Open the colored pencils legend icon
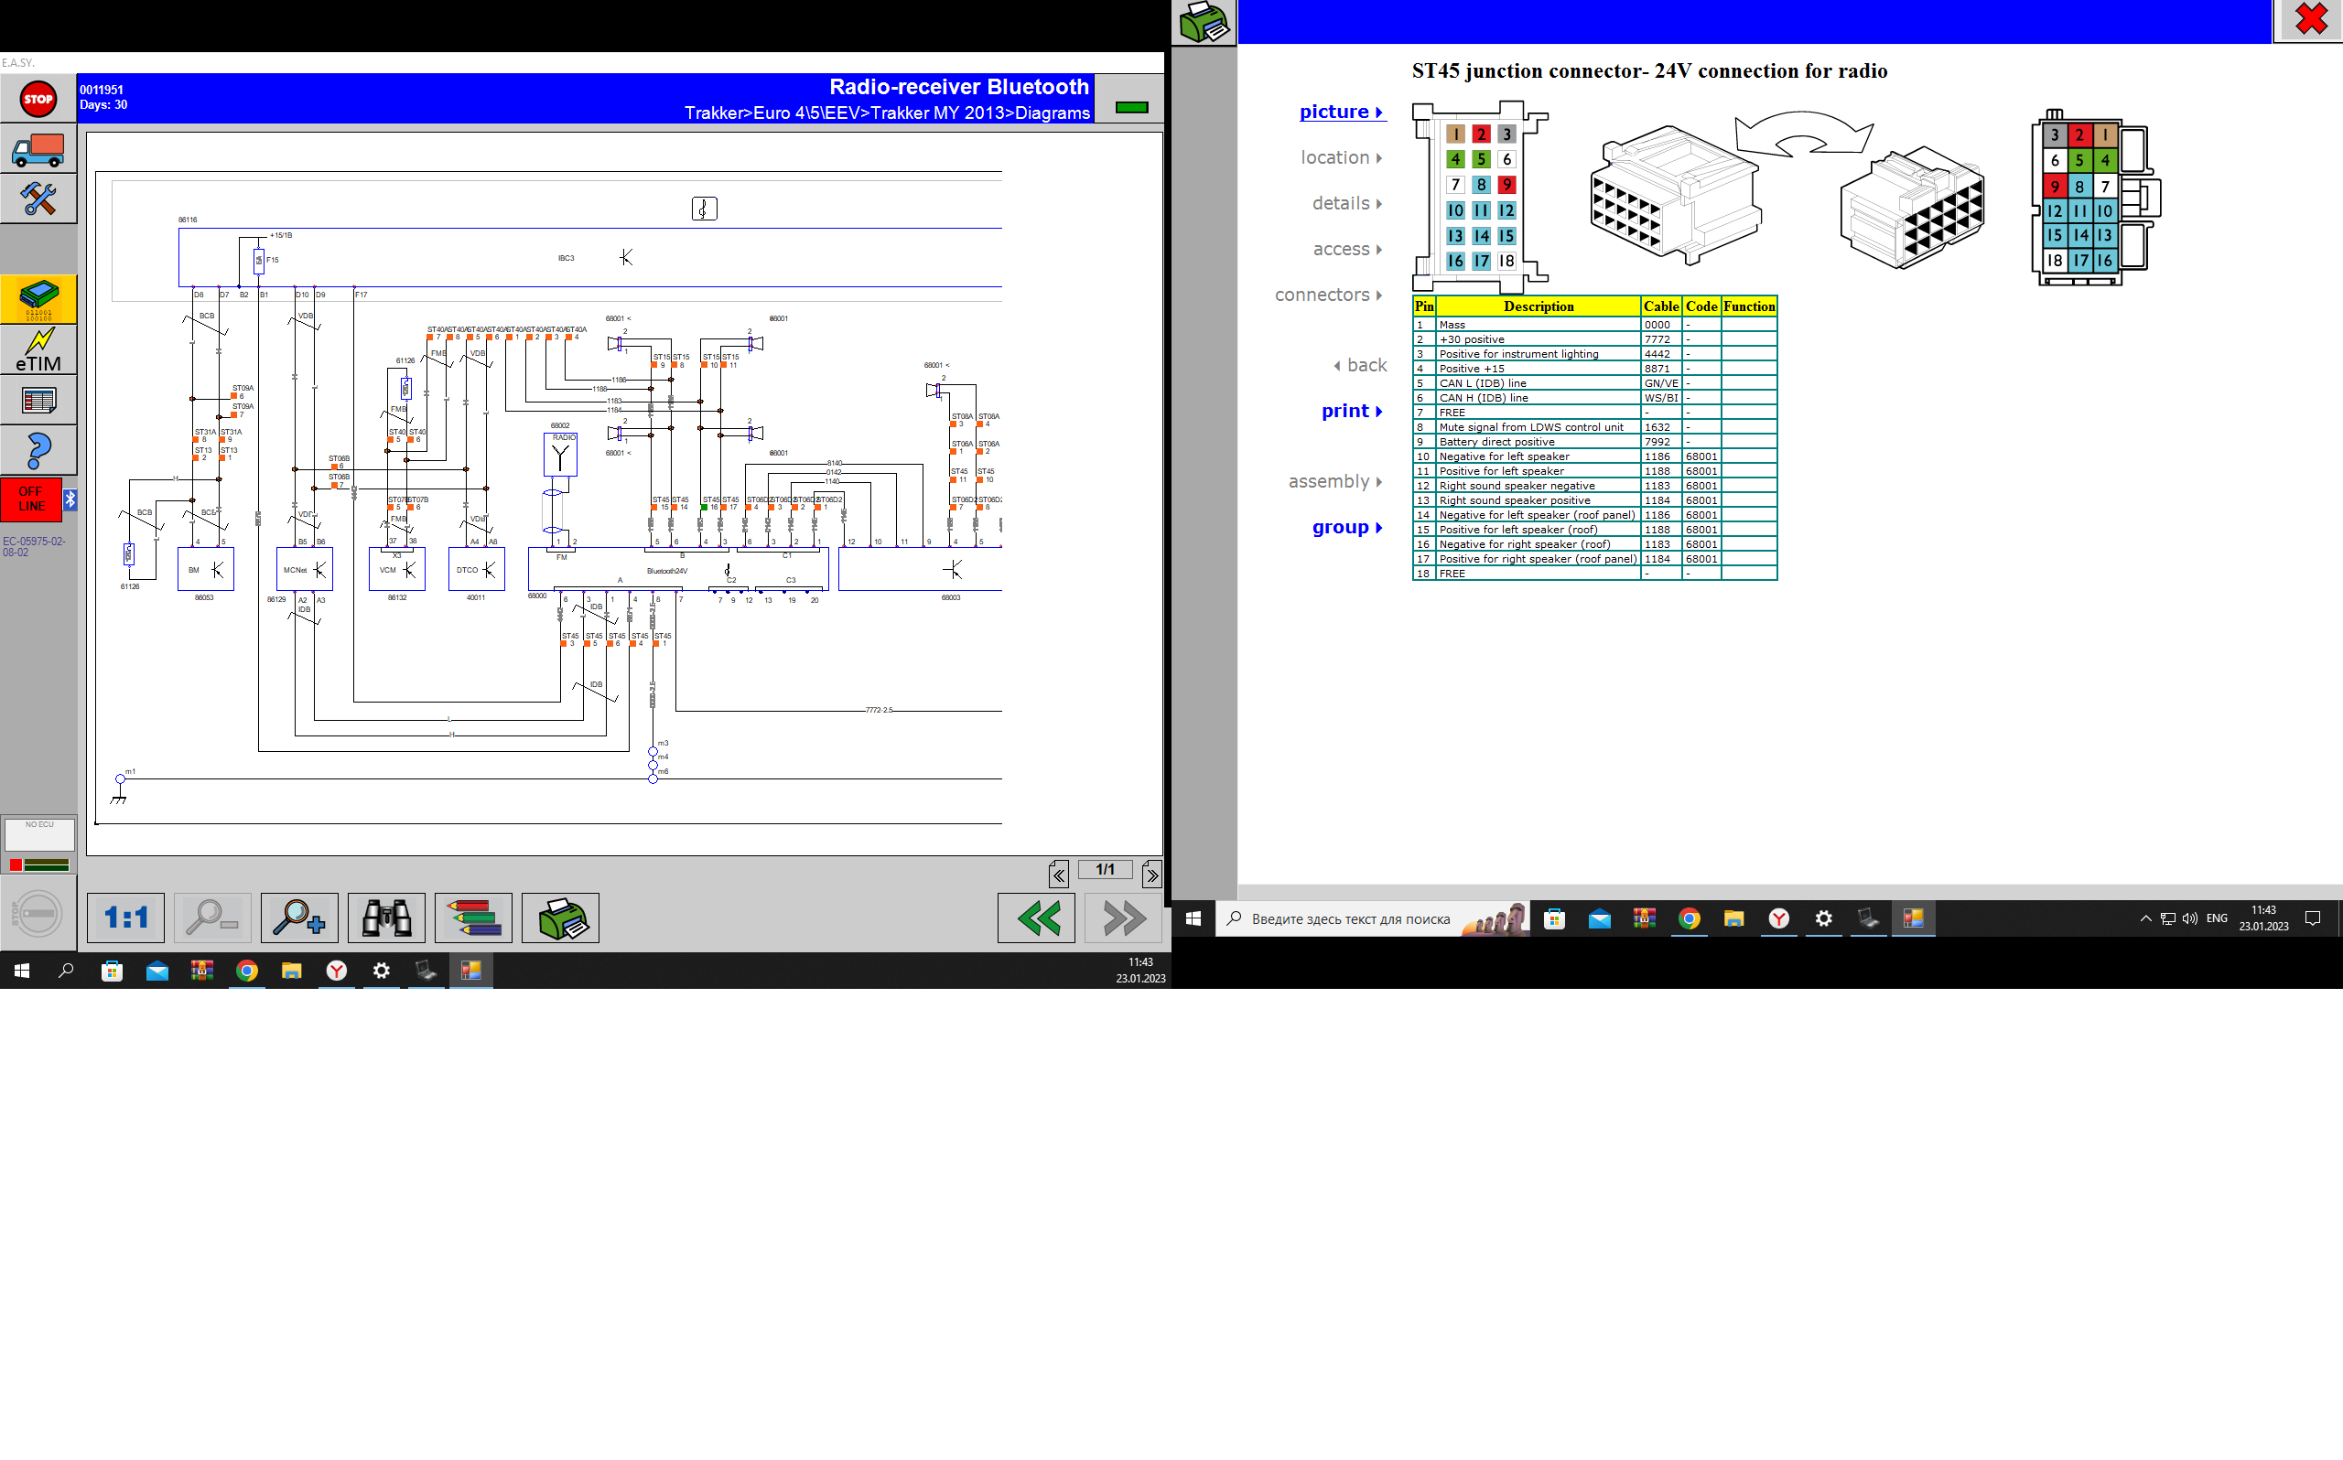This screenshot has height=1460, width=2343. pyautogui.click(x=473, y=918)
